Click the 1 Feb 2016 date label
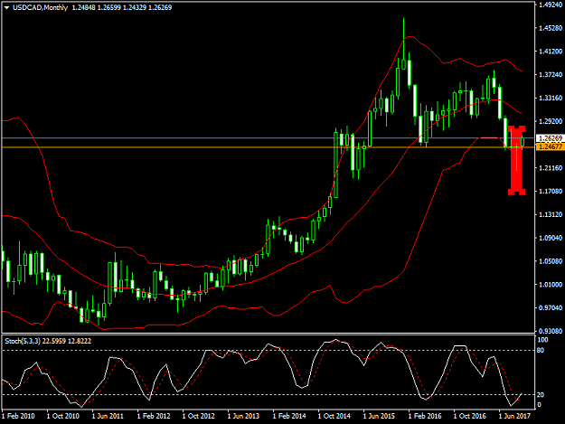 tap(425, 416)
